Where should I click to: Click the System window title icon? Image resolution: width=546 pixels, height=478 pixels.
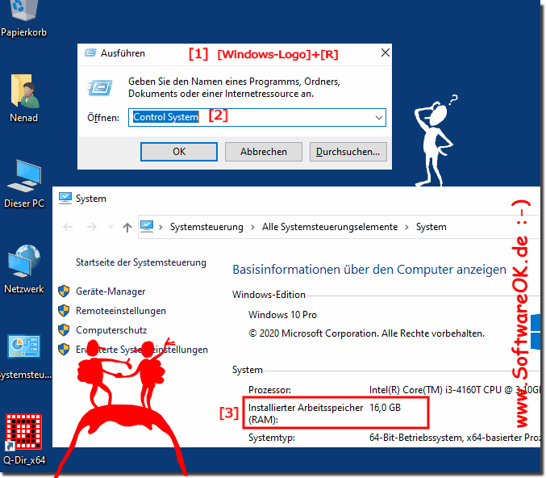pos(65,199)
